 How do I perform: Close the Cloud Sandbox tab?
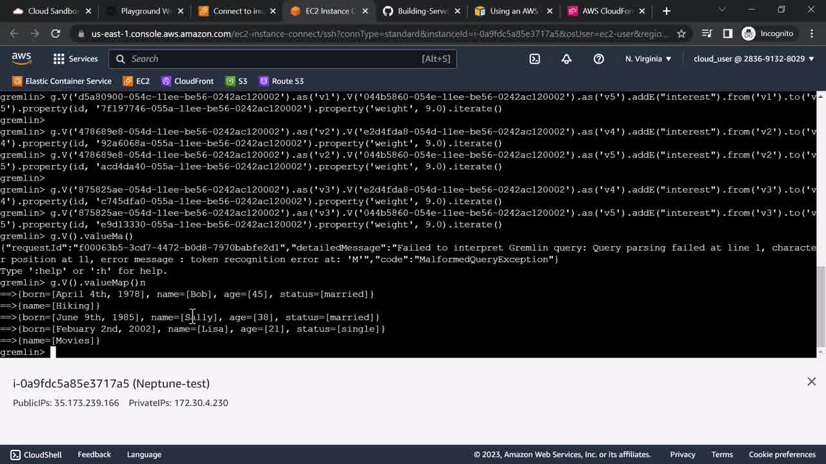(x=88, y=11)
